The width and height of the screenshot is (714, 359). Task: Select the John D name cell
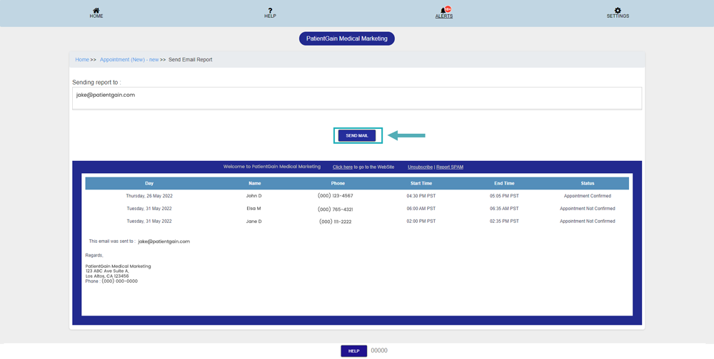(253, 196)
